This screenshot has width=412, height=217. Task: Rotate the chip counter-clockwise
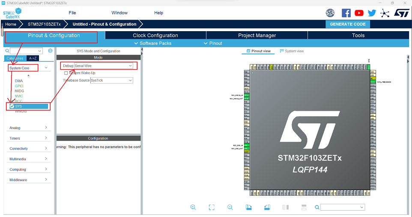267,207
